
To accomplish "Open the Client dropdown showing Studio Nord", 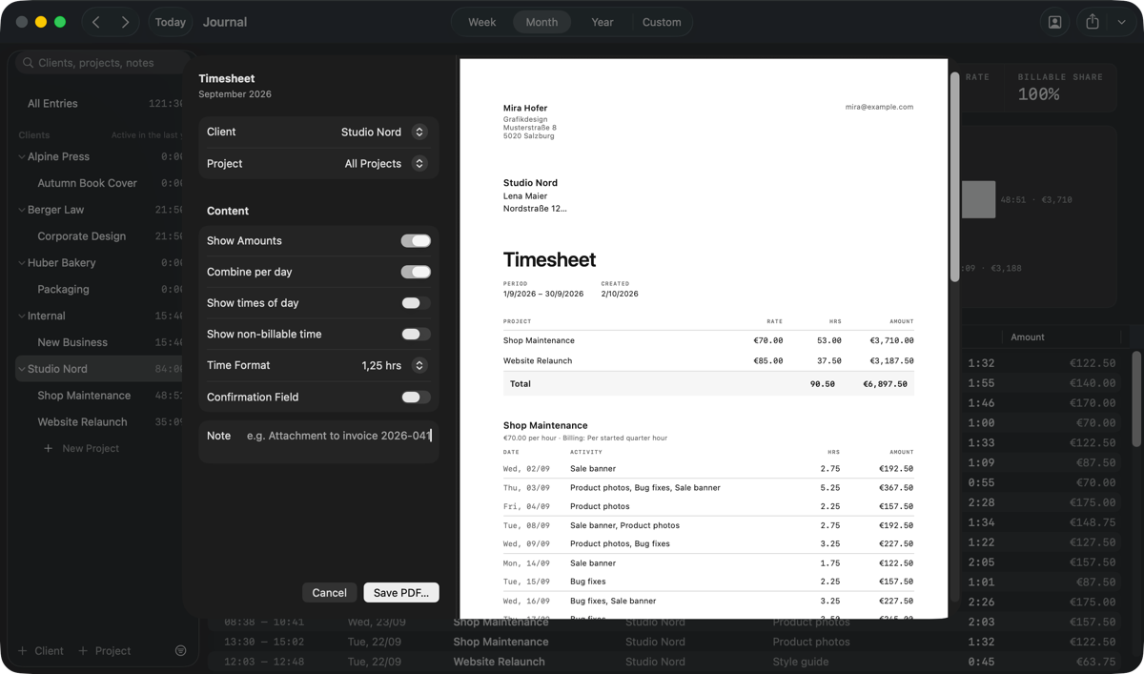I will pyautogui.click(x=384, y=133).
